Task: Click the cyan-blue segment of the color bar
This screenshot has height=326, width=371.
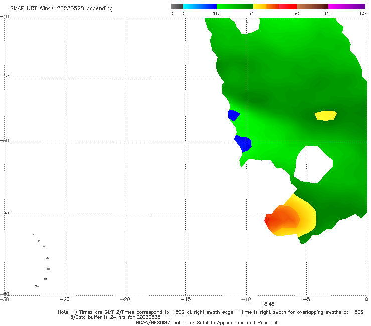Action: click(x=200, y=6)
